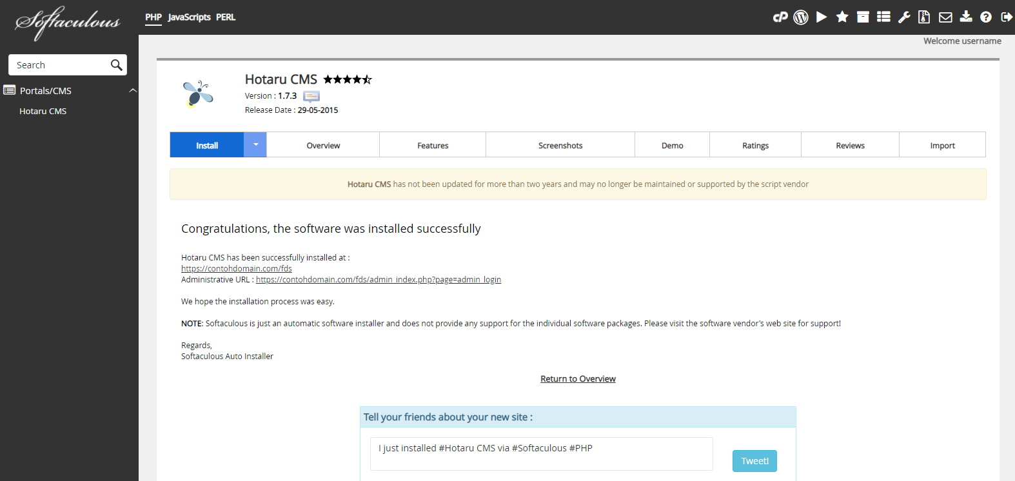Screen dimensions: 1015x481
Task: Open the install dropdown arrow
Action: pyautogui.click(x=255, y=145)
